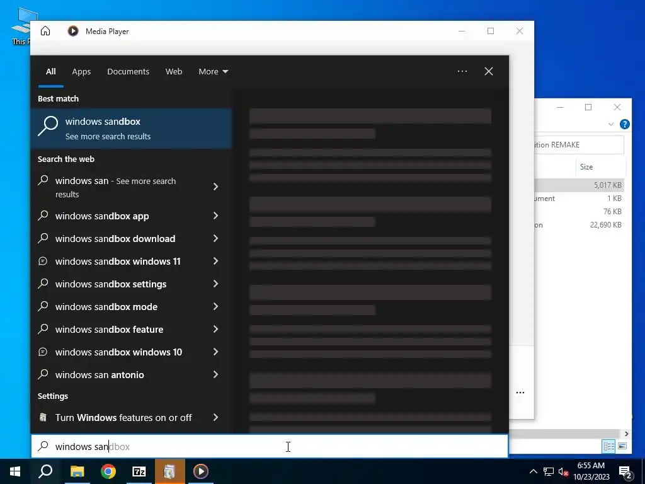This screenshot has height=484, width=645.
Task: Open the windows sandbox best match result
Action: click(x=131, y=129)
